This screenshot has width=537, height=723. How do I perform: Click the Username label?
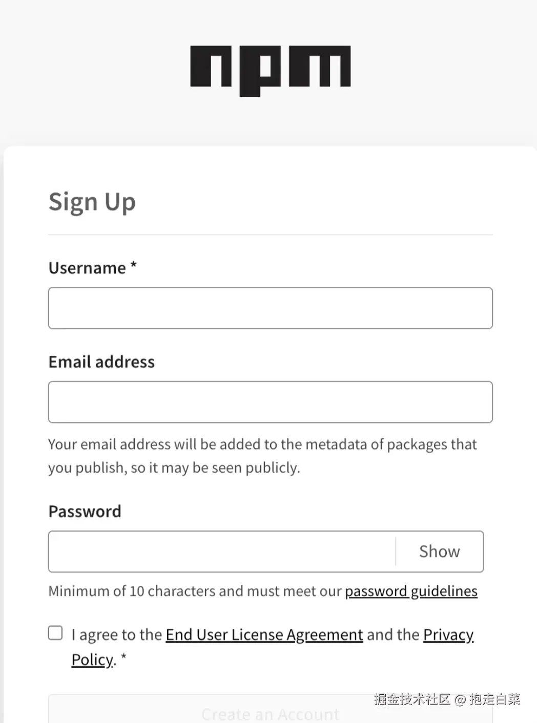[x=87, y=268]
